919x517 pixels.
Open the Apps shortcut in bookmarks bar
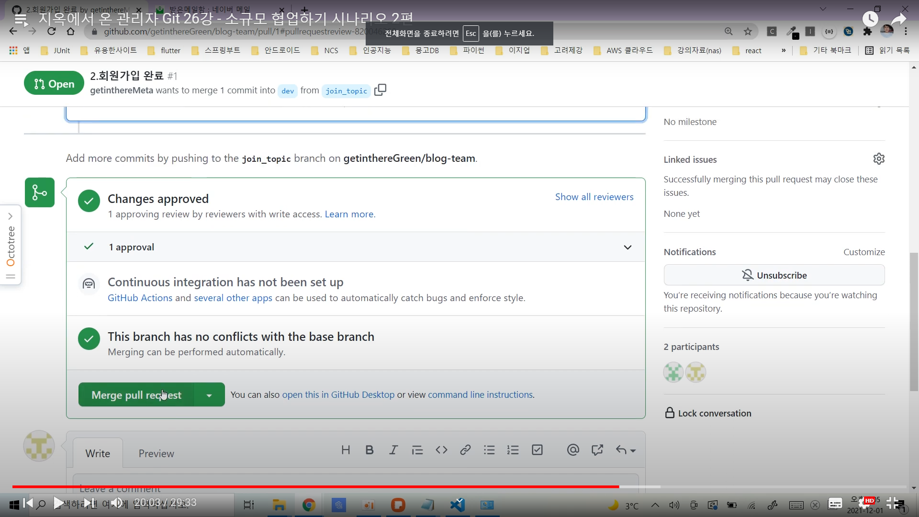pos(20,50)
